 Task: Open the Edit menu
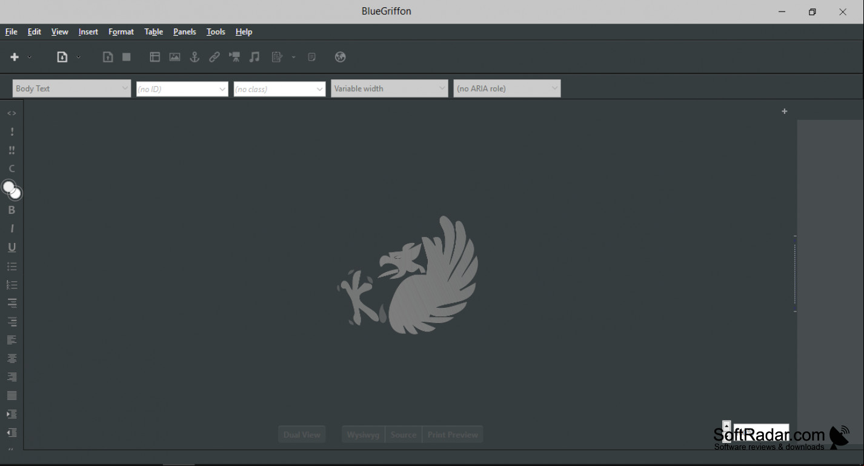[35, 32]
